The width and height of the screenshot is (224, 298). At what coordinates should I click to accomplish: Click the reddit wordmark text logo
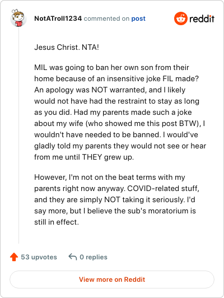point(202,18)
